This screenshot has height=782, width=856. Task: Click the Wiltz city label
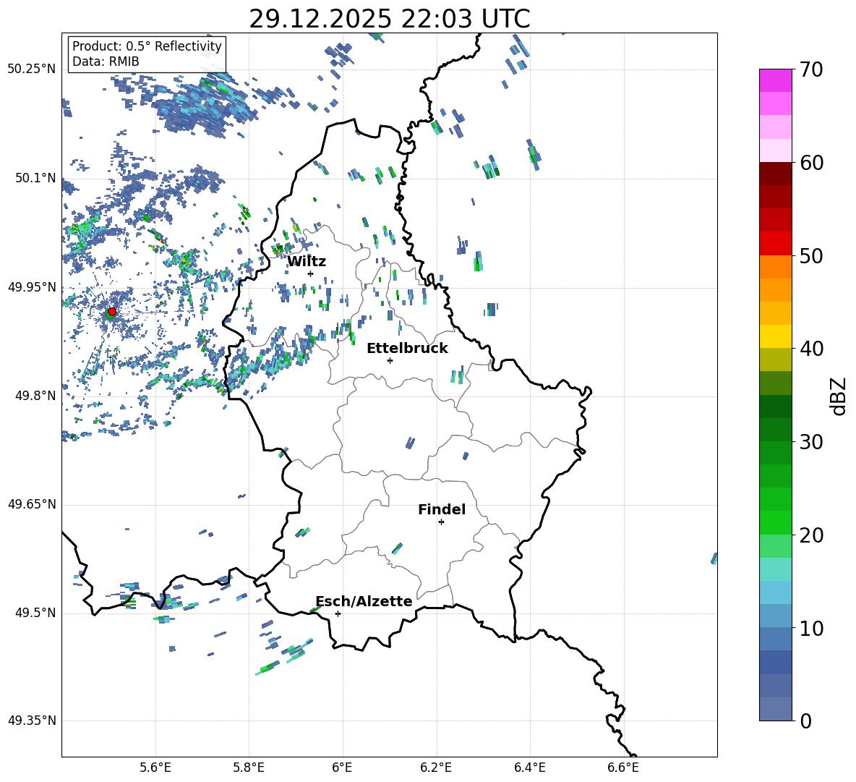[x=307, y=262]
